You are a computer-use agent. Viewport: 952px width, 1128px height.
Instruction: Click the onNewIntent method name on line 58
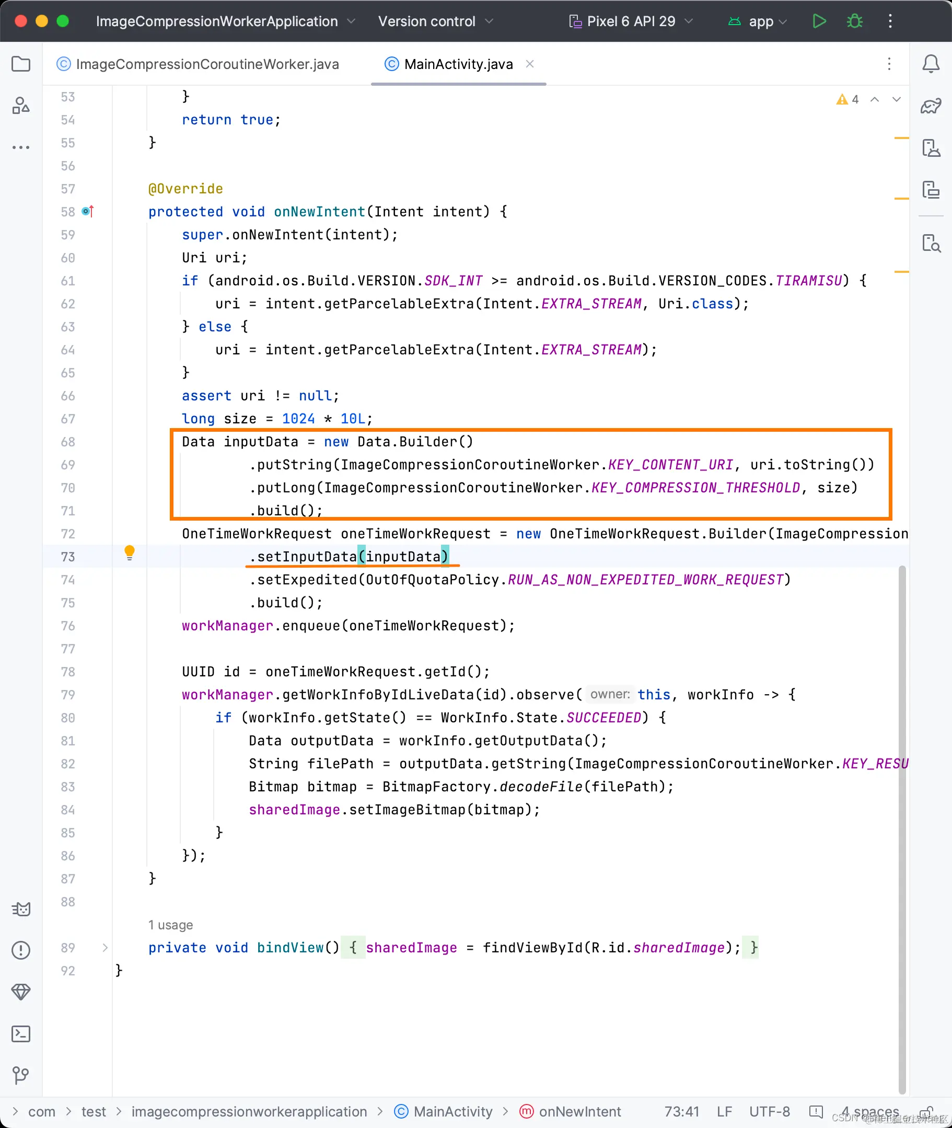pos(319,212)
